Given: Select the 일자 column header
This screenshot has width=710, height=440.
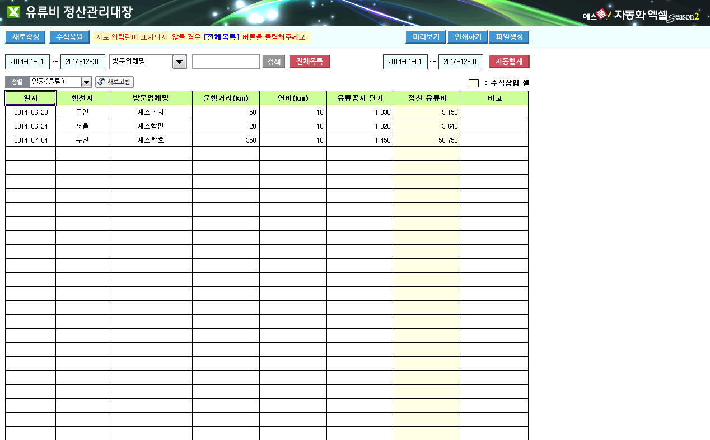Looking at the screenshot, I should (30, 98).
